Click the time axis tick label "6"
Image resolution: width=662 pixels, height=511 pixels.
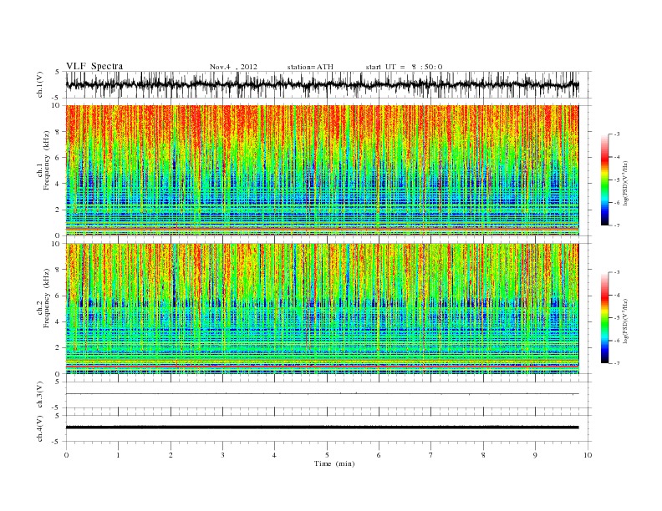pos(379,455)
